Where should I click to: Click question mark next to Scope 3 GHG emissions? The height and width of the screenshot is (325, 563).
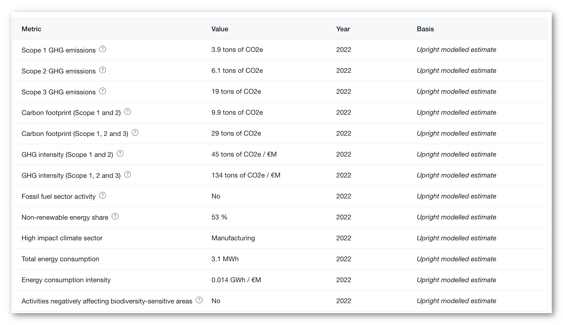[103, 91]
